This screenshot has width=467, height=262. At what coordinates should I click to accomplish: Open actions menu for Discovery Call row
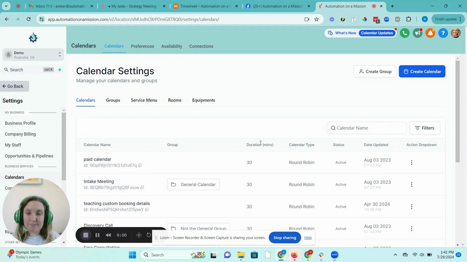pos(412,229)
